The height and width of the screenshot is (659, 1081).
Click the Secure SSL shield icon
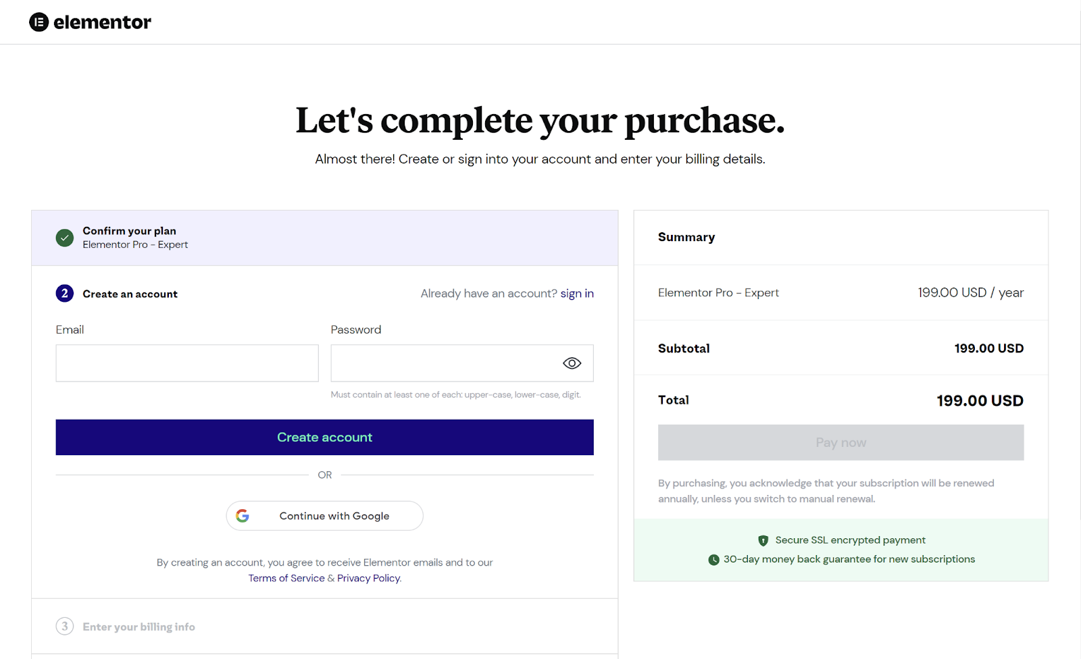[x=763, y=540]
